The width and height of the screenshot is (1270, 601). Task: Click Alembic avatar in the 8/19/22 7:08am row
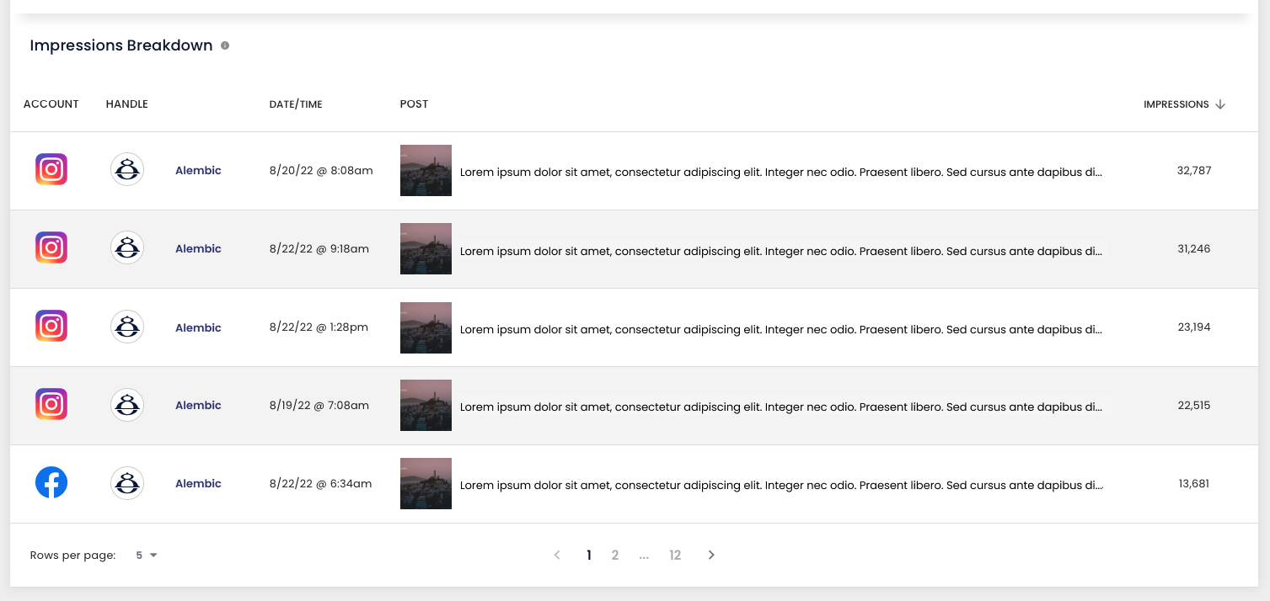click(x=127, y=404)
